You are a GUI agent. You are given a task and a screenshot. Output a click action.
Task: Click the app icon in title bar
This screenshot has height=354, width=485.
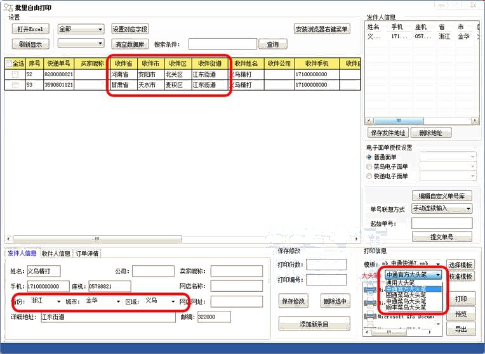(x=7, y=7)
